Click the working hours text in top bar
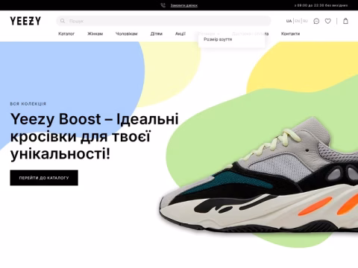This screenshot has width=358, height=268. coord(321,5)
